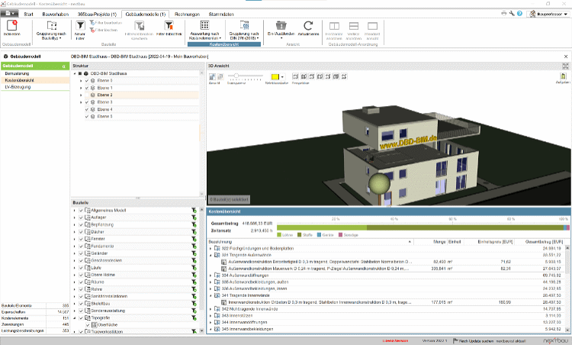The width and height of the screenshot is (572, 345).
Task: Click the close-model icon with red X
Action: 12,25
